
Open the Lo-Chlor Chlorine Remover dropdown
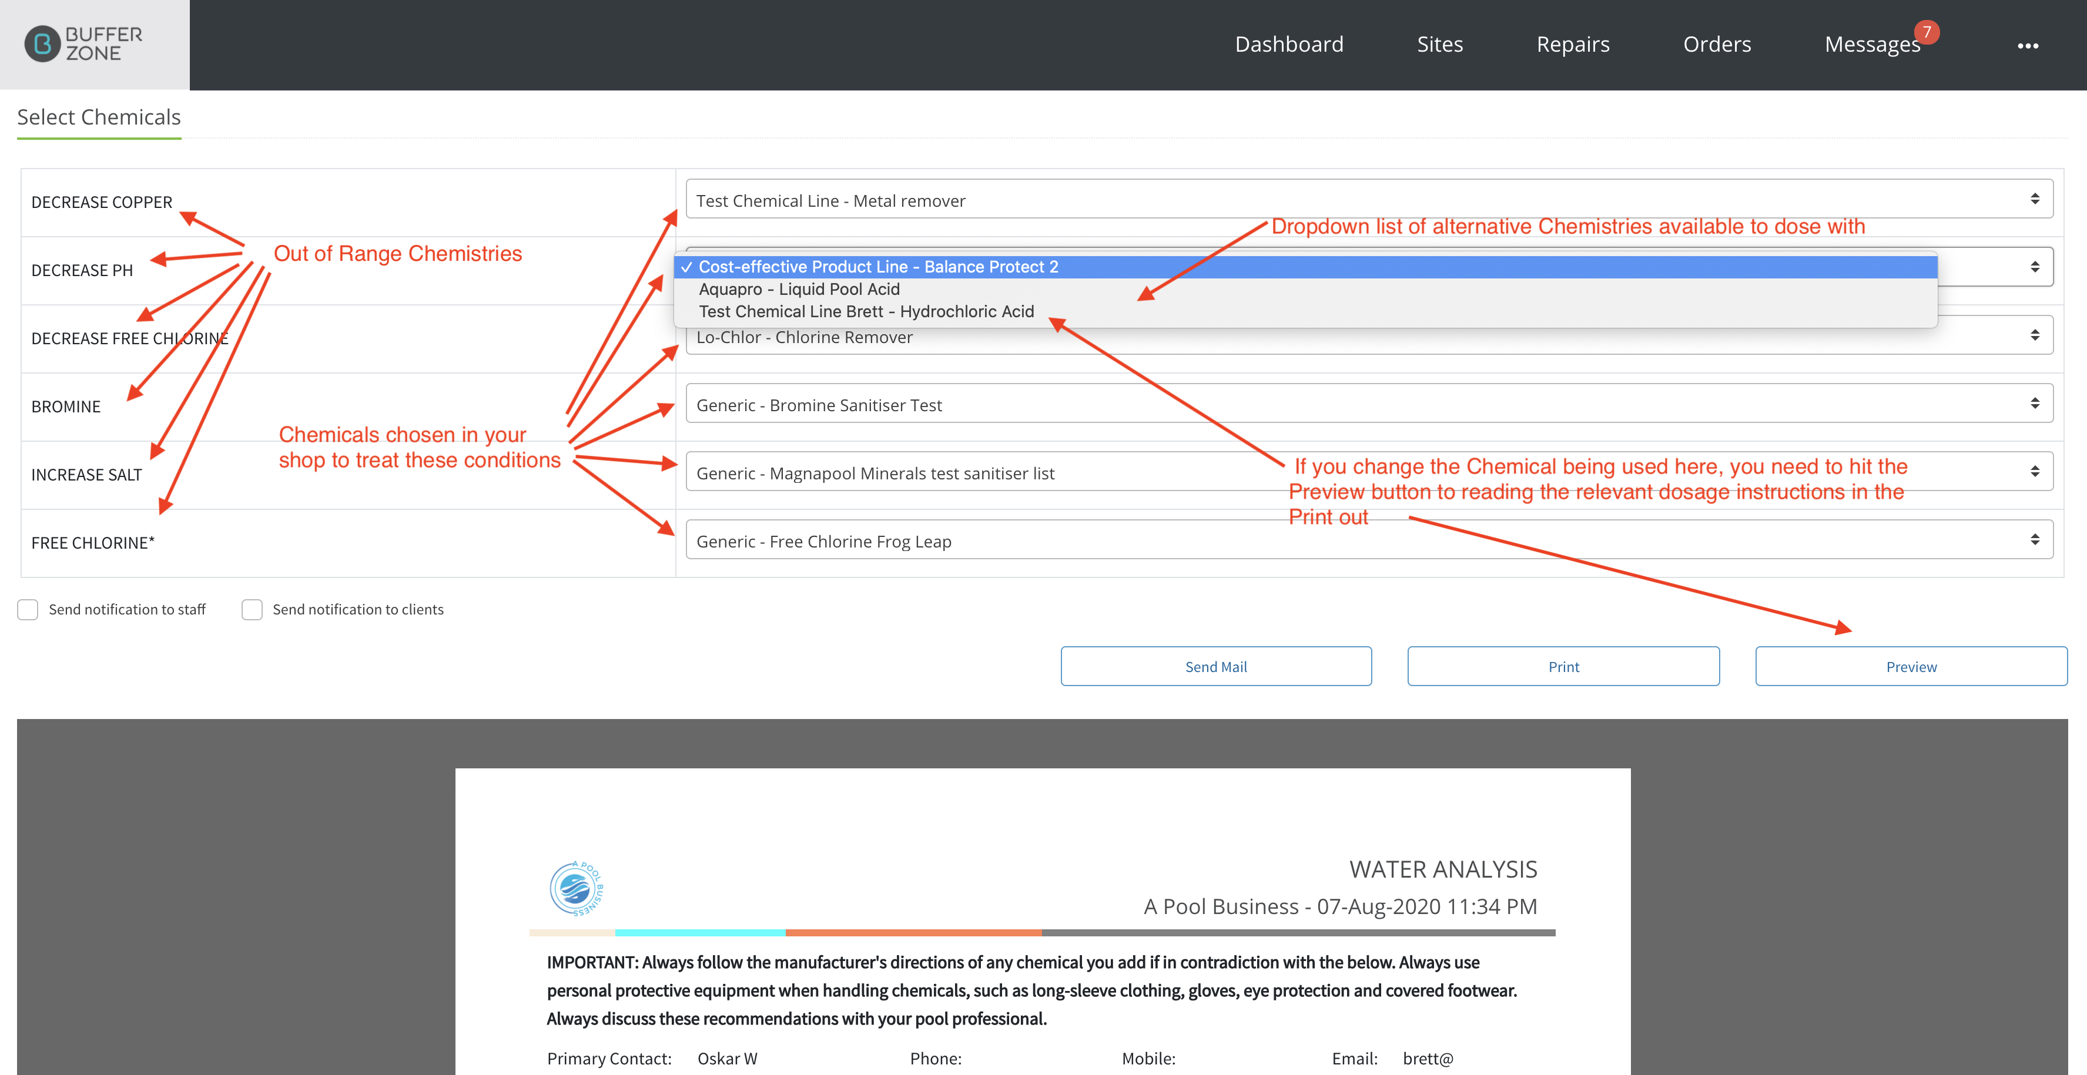1369,335
